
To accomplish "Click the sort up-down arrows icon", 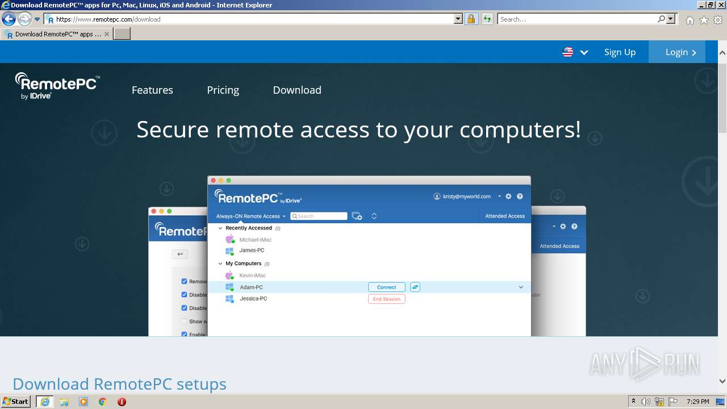I will click(374, 216).
